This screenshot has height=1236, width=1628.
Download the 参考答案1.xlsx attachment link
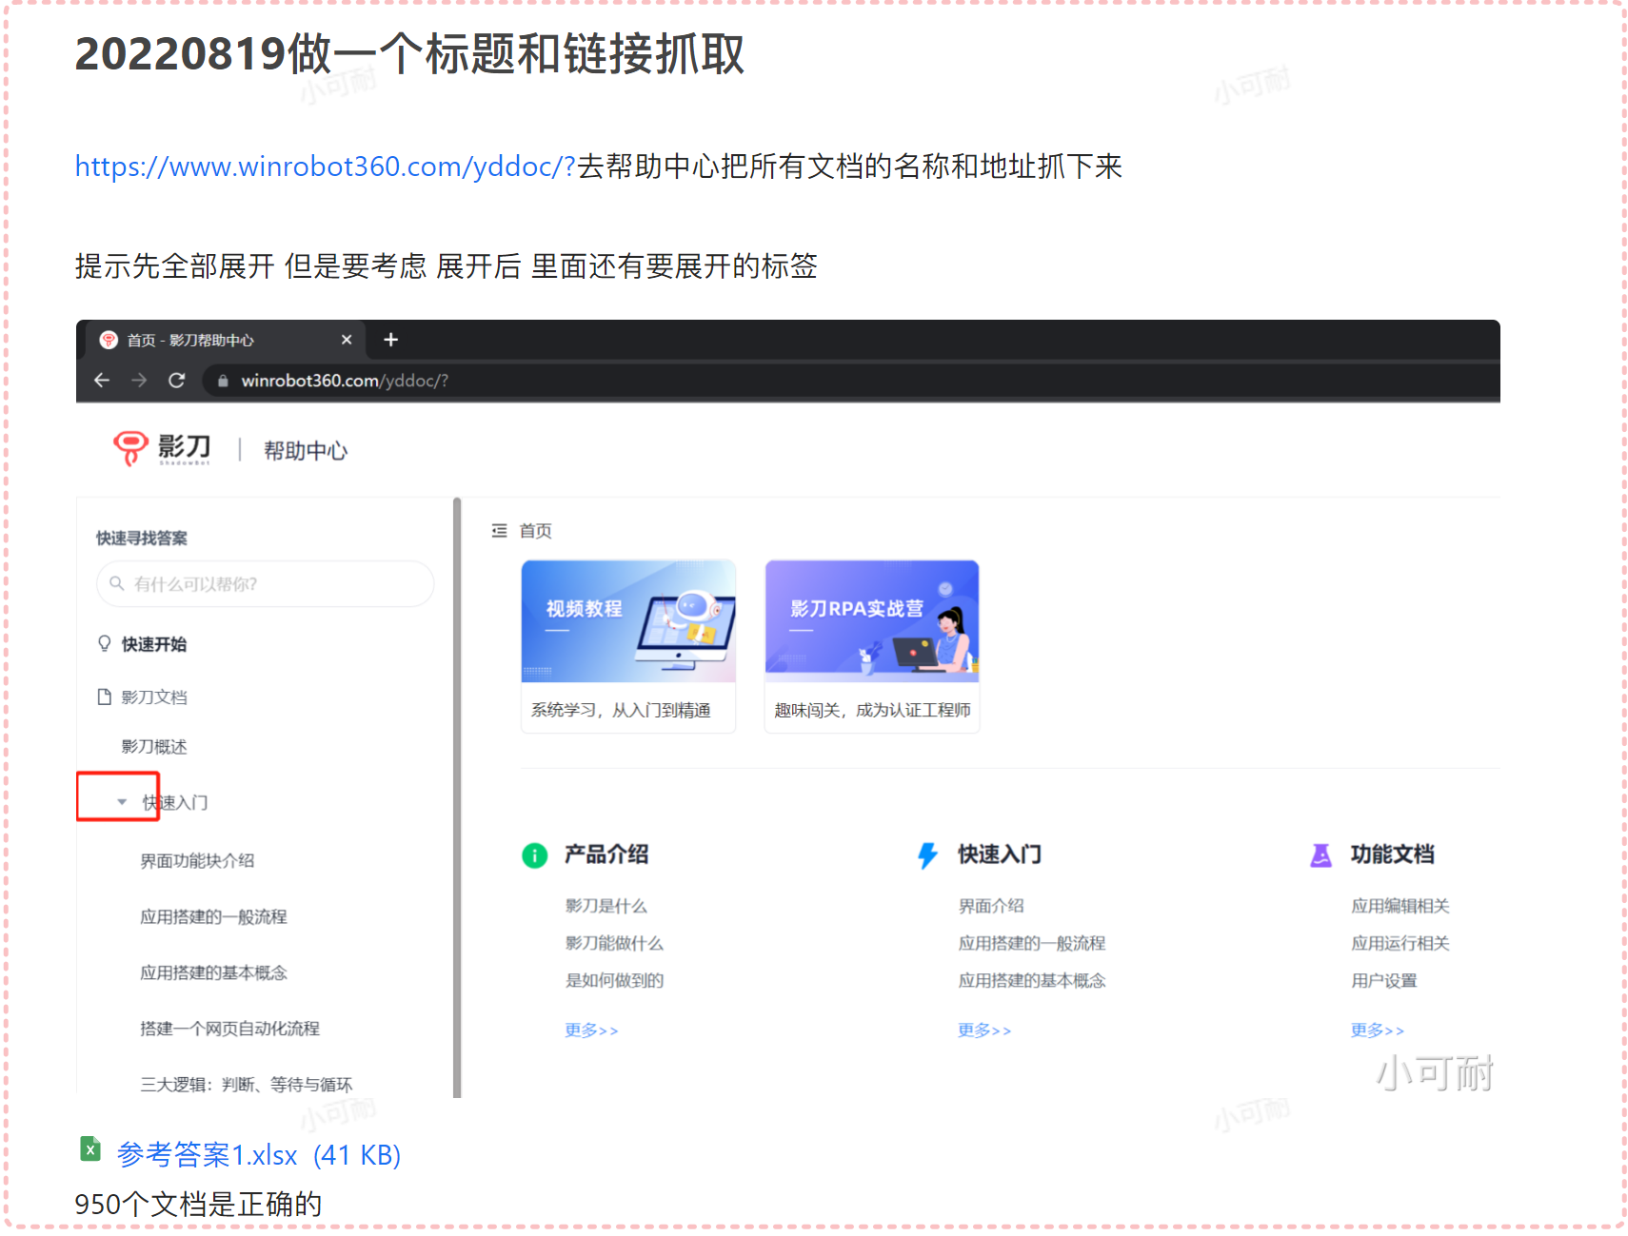pyautogui.click(x=258, y=1154)
